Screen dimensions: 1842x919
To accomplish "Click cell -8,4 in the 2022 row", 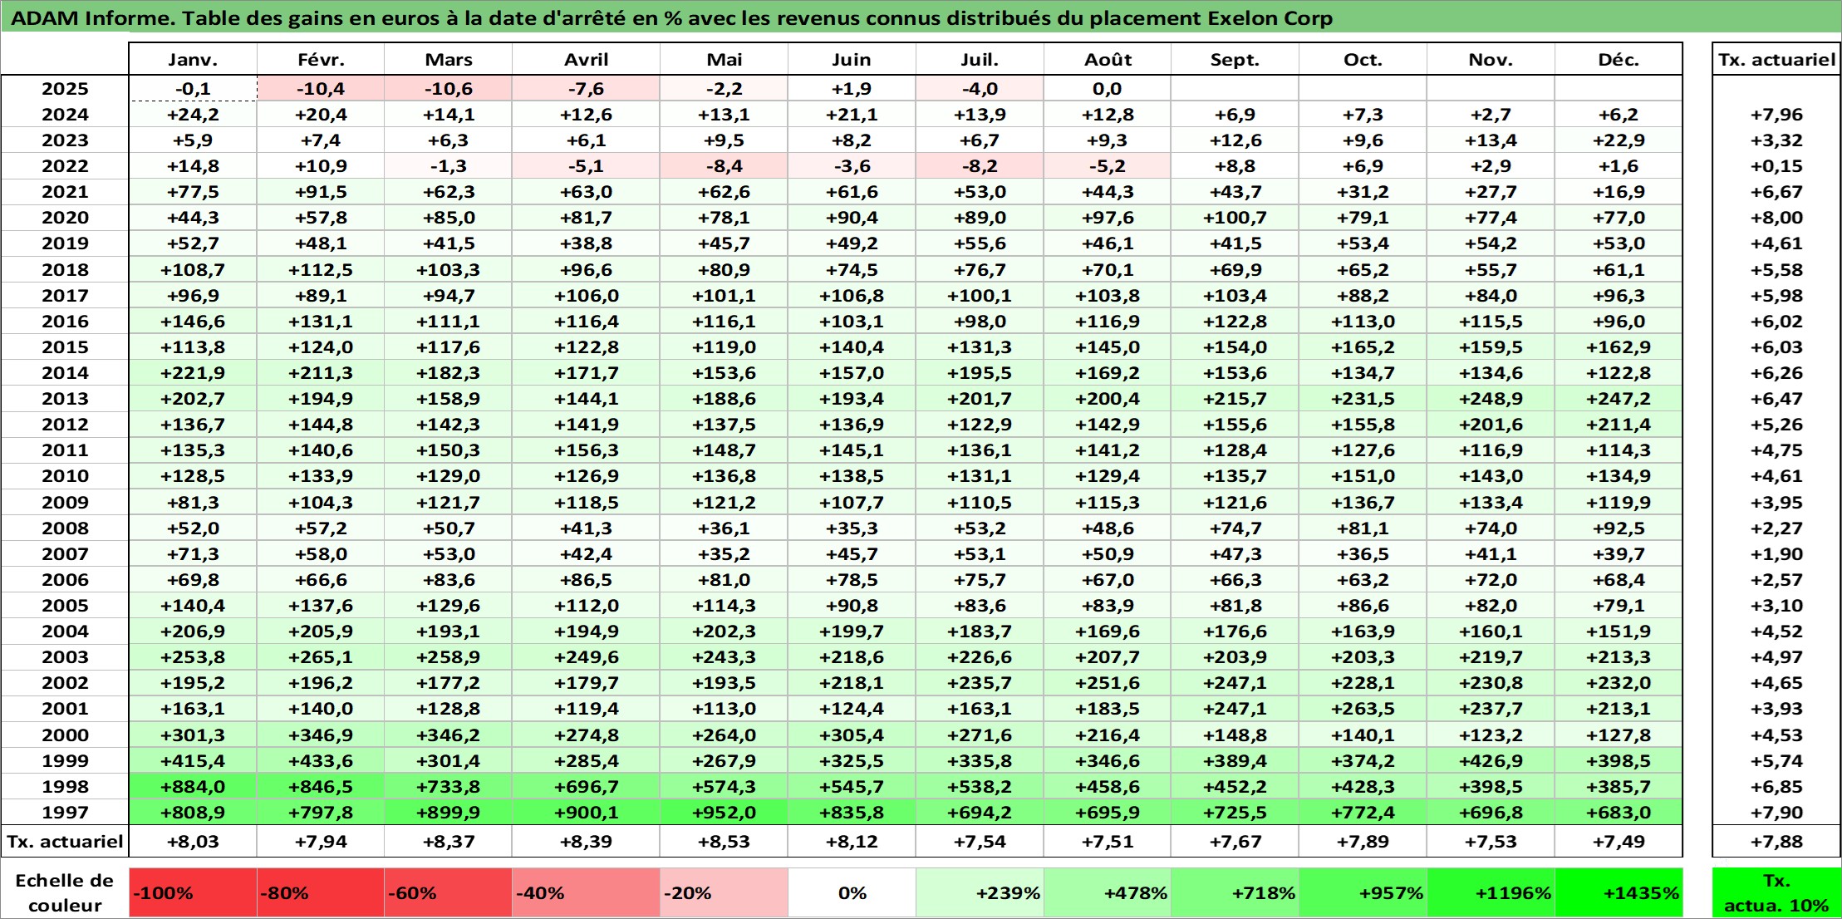I will click(724, 165).
